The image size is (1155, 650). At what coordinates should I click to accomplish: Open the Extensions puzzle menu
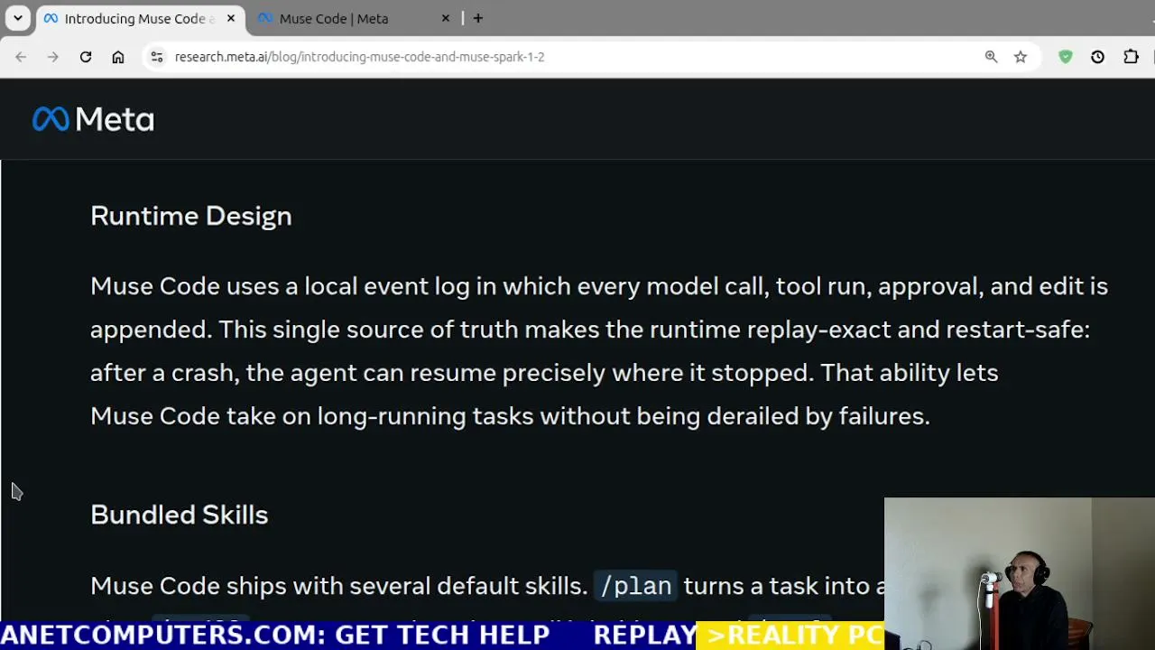(x=1131, y=57)
